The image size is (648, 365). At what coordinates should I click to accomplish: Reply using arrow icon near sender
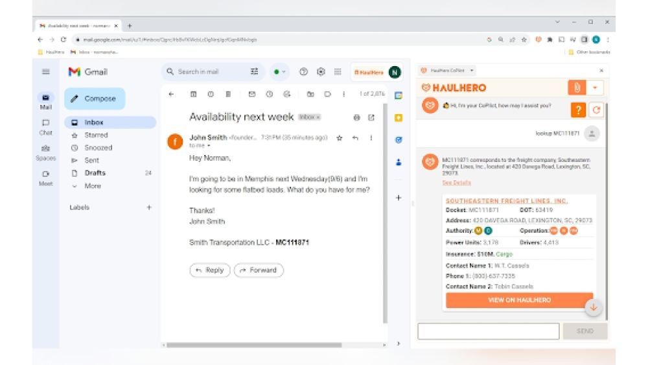(355, 138)
